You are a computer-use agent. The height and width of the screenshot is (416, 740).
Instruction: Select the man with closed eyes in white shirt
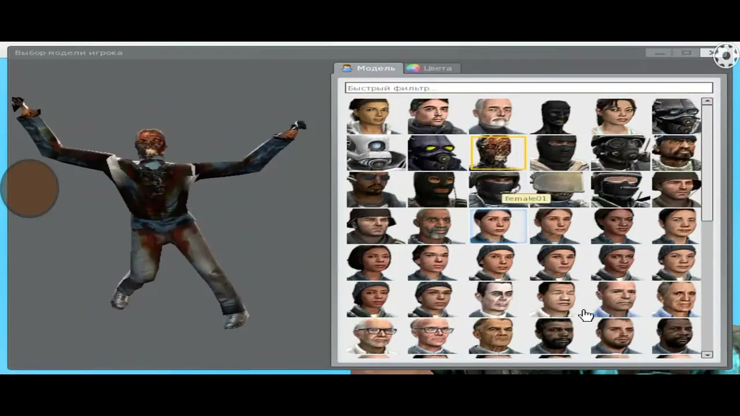pos(560,299)
